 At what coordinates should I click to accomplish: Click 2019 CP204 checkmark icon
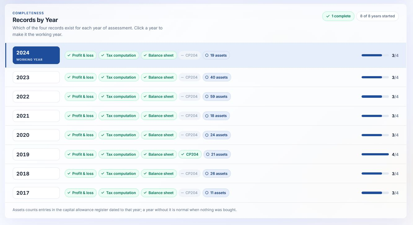point(182,154)
